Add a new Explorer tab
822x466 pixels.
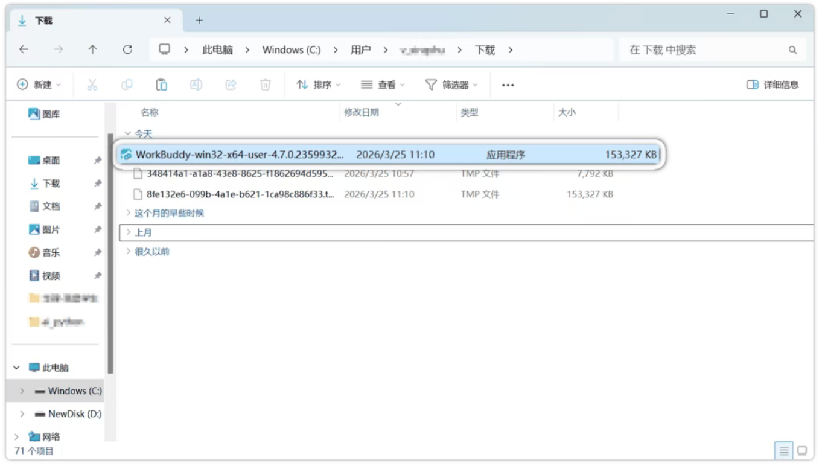point(199,21)
